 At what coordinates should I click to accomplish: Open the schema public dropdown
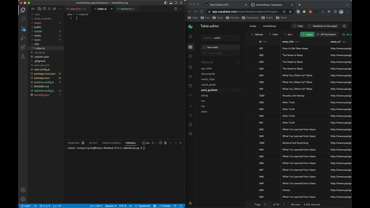click(220, 38)
